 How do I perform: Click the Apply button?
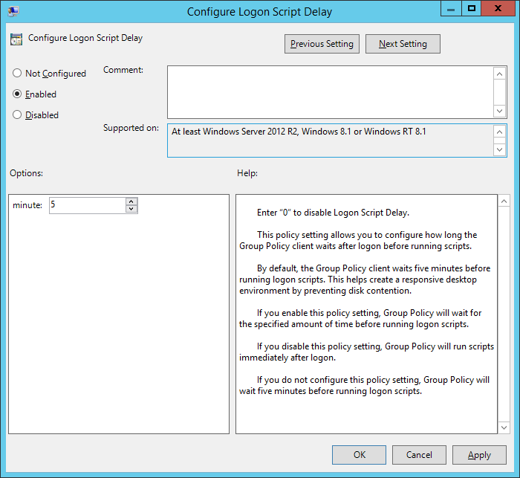(479, 455)
